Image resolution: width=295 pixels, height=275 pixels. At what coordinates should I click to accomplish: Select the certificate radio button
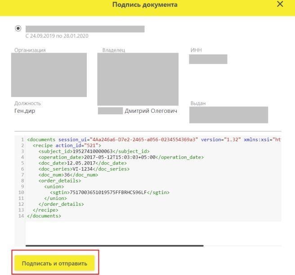(x=18, y=28)
